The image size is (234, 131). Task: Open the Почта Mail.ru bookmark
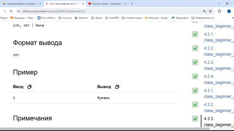[46, 18]
